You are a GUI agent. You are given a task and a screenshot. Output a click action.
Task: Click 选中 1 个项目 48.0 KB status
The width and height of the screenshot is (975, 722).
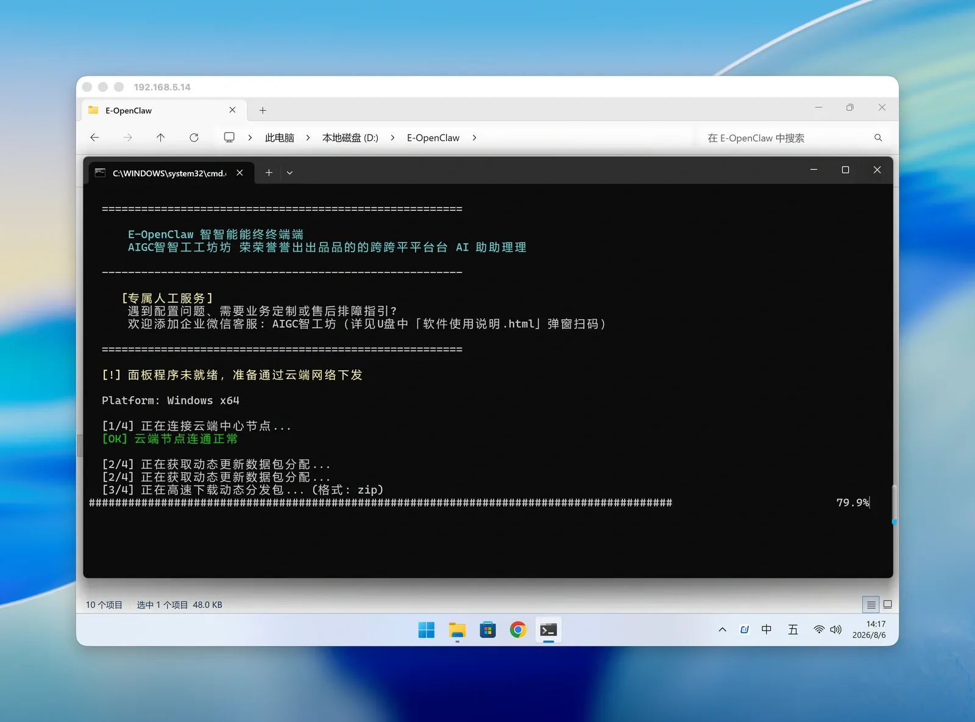click(180, 605)
